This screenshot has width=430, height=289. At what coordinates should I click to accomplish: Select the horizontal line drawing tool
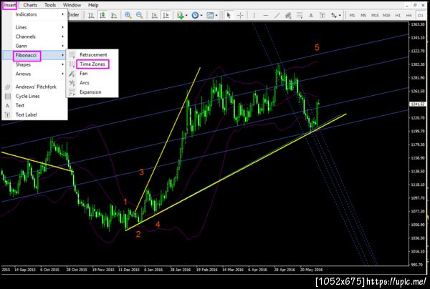pos(265,15)
